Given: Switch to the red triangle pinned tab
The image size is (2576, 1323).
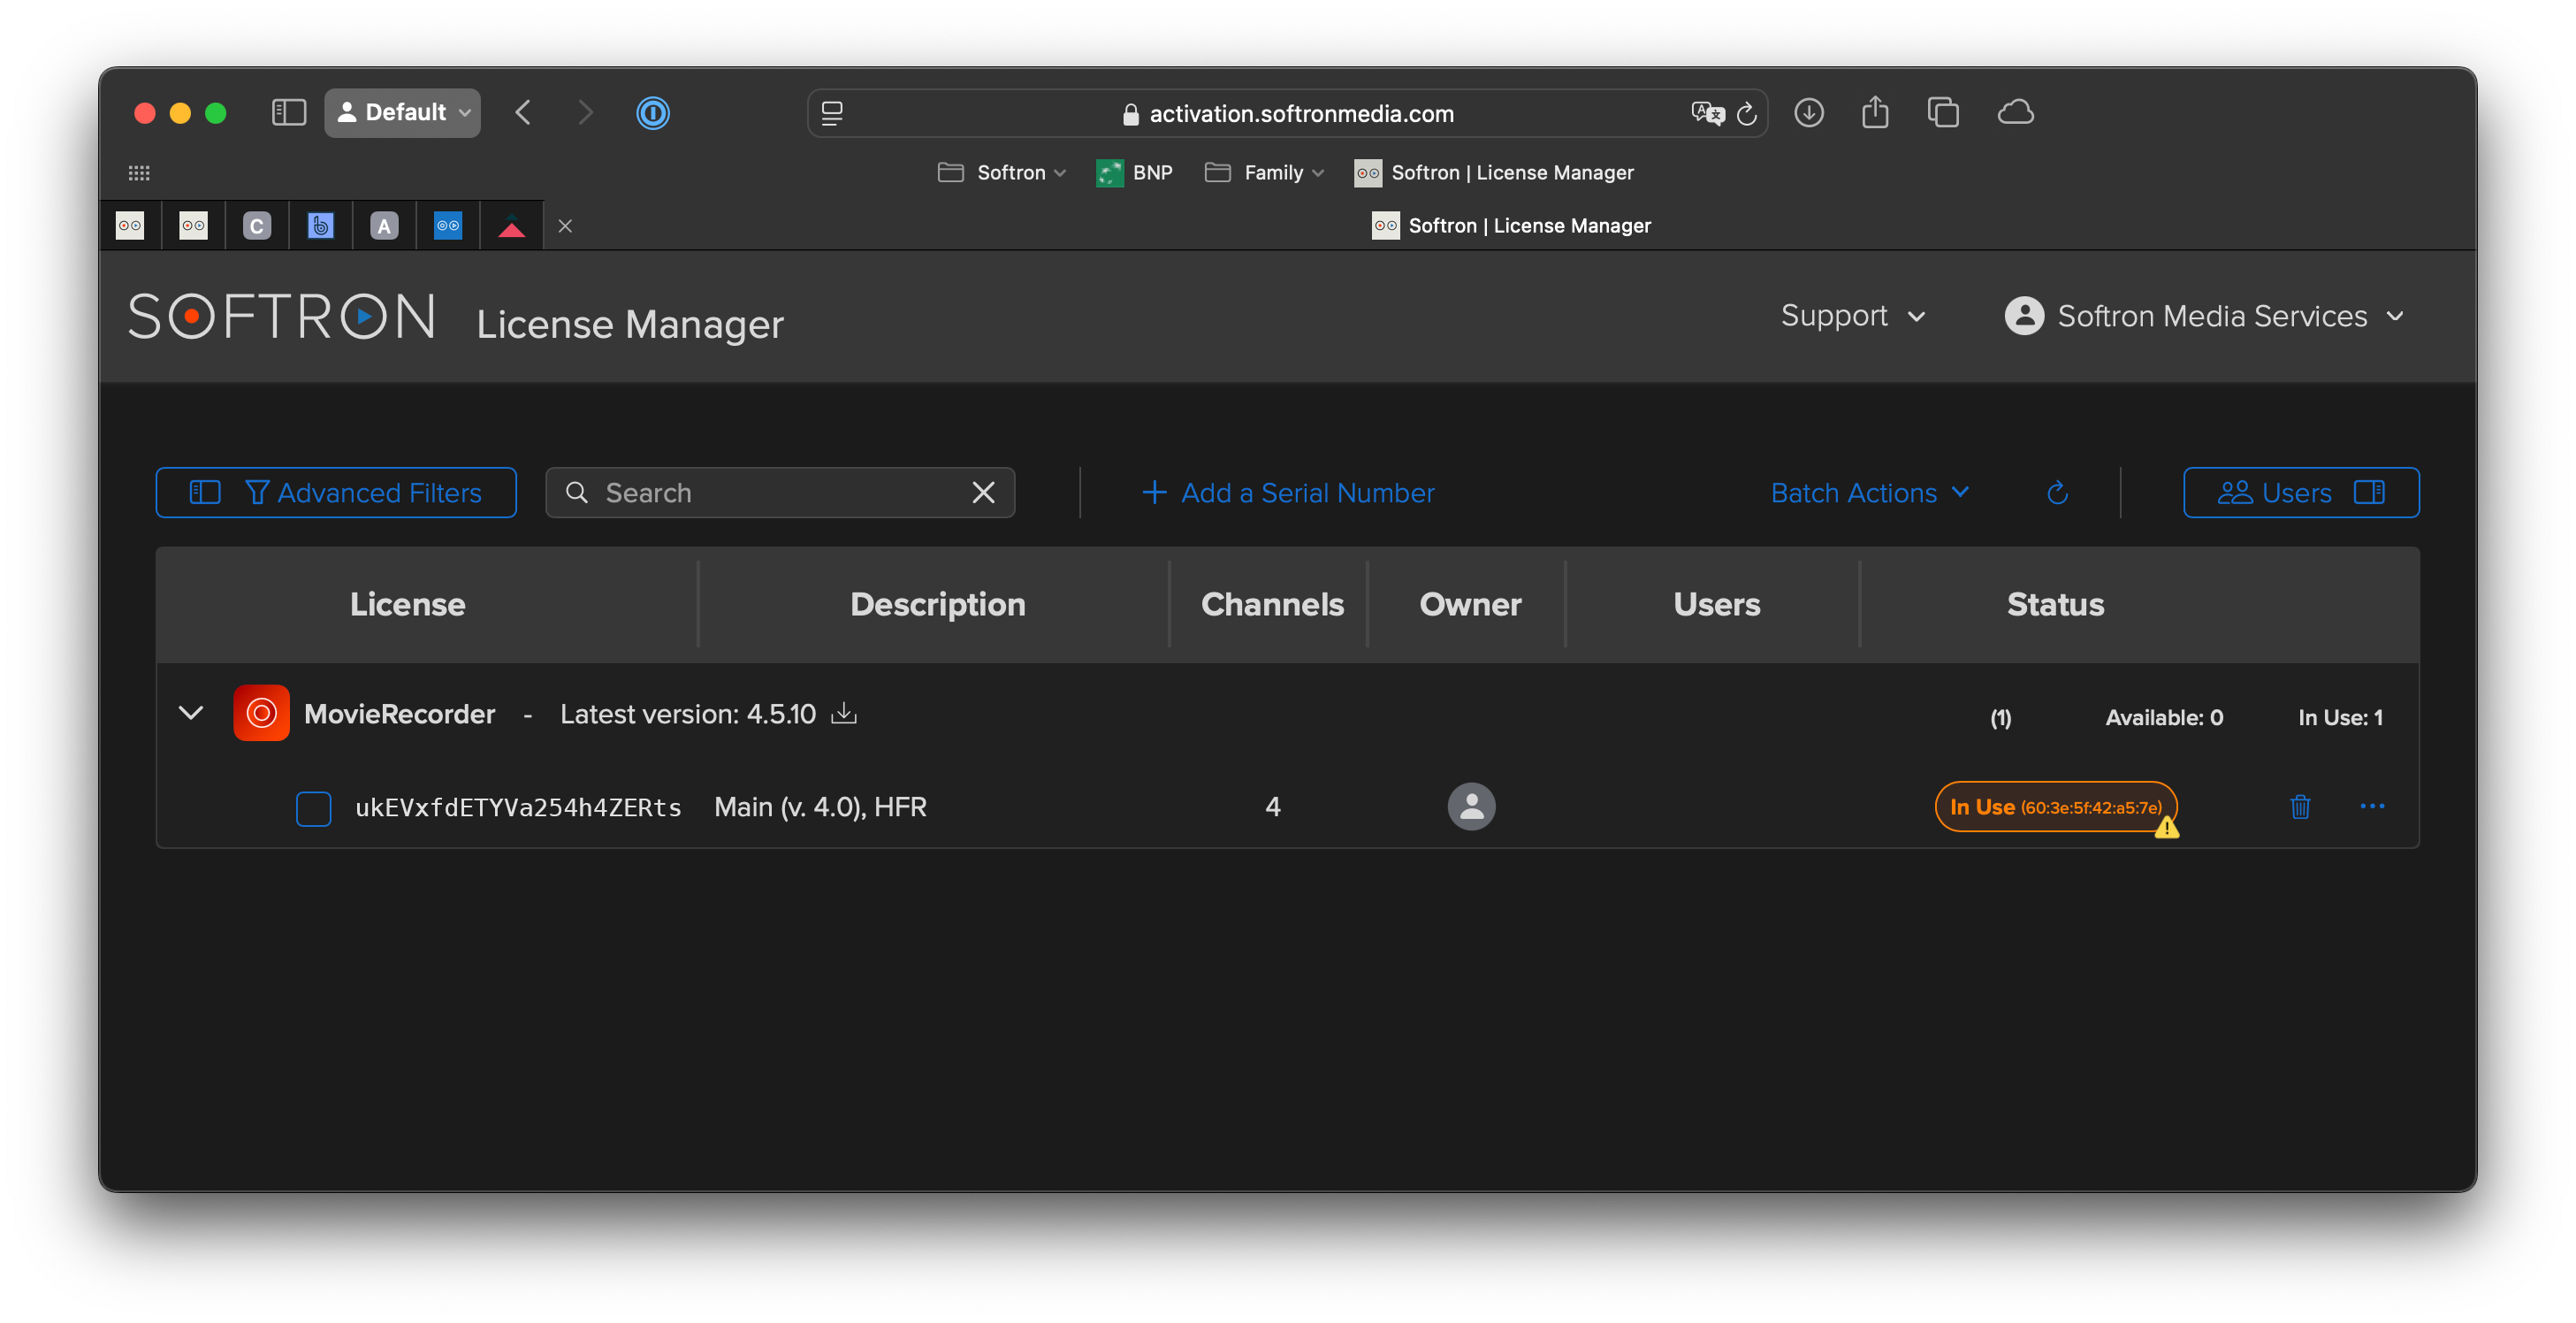Looking at the screenshot, I should 512,226.
